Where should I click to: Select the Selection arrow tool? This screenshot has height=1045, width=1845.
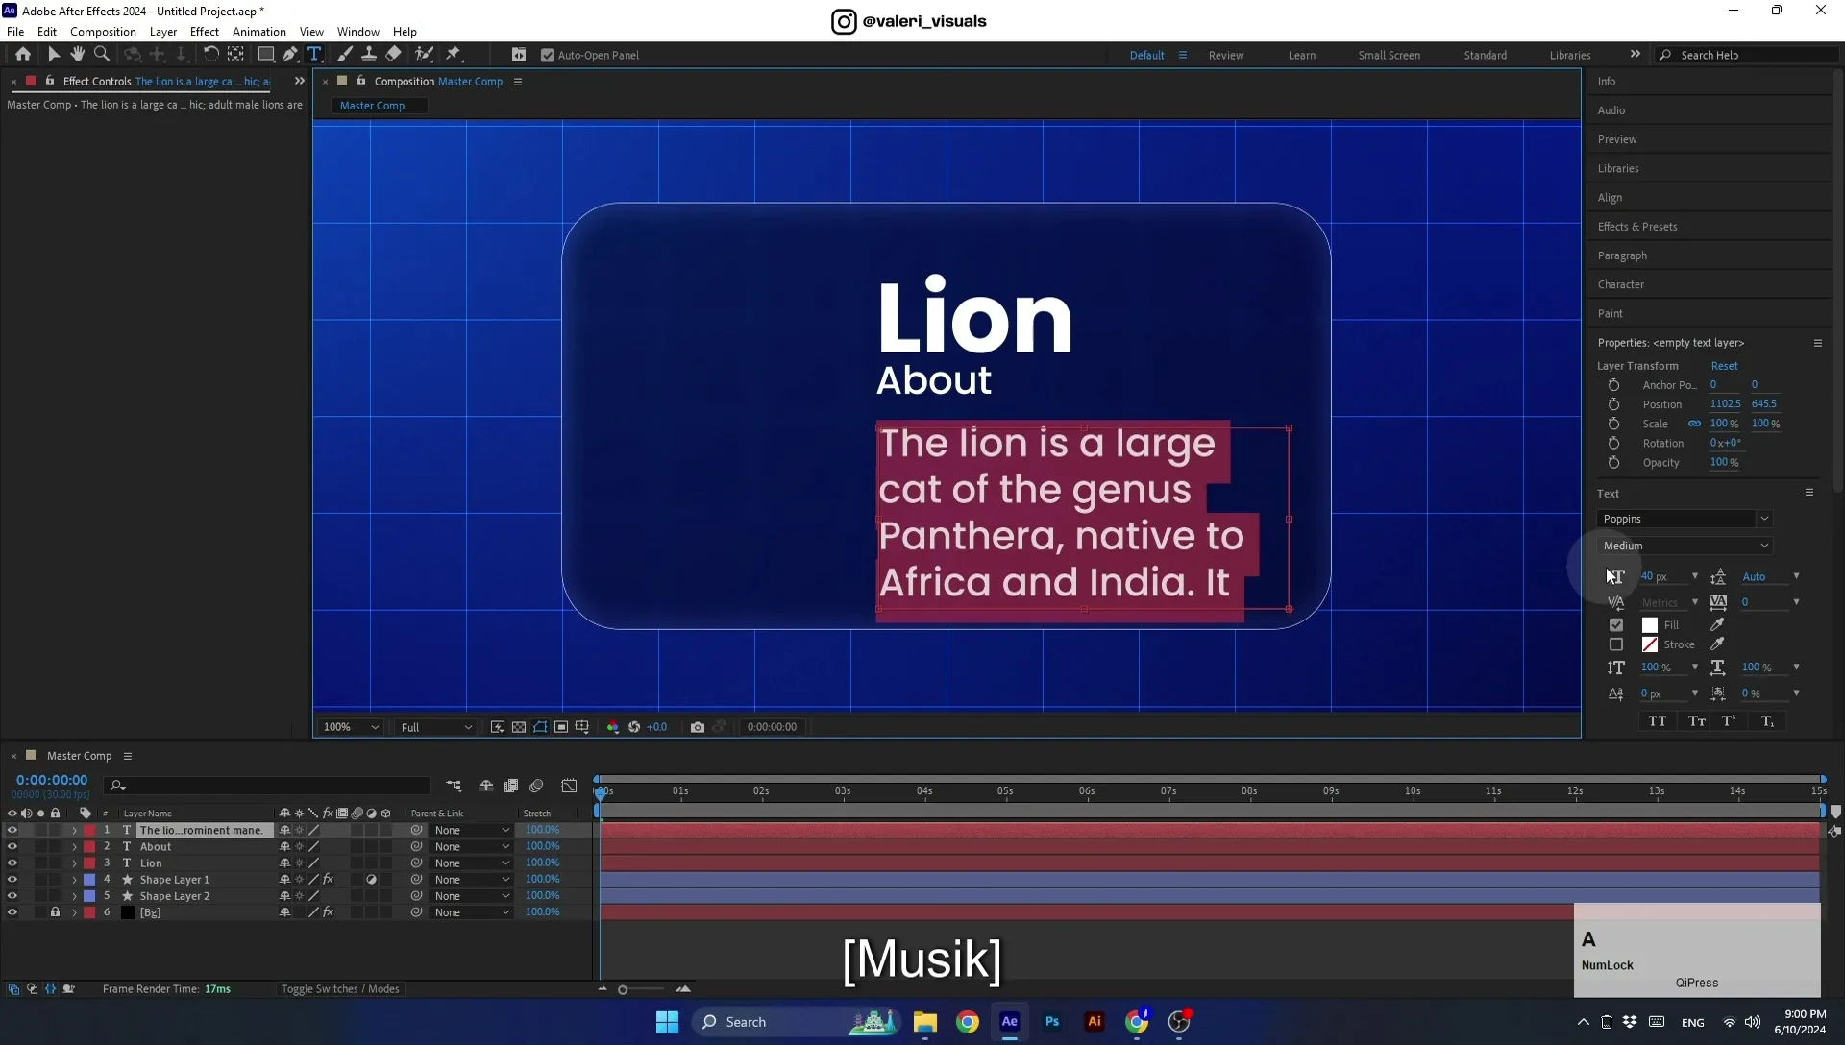54,55
